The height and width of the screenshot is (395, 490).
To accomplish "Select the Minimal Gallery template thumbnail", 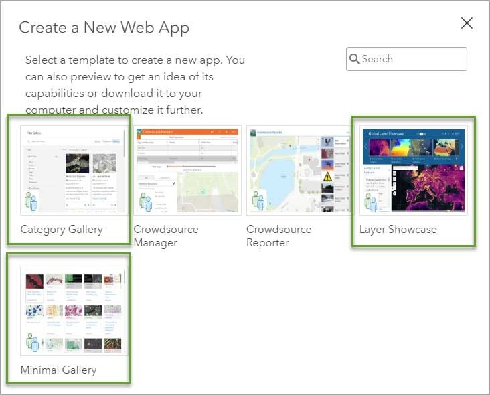I will pyautogui.click(x=74, y=311).
